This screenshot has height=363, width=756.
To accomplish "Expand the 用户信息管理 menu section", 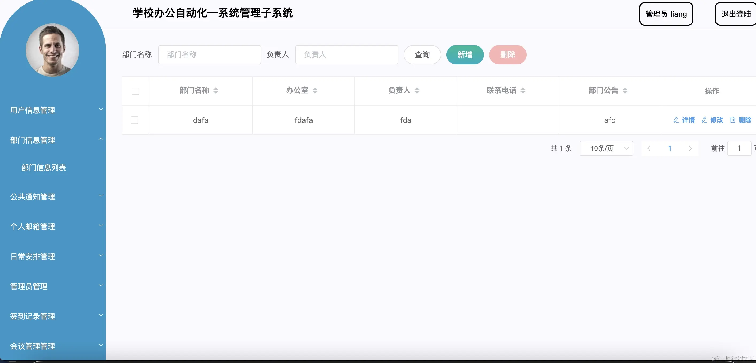I will [x=32, y=111].
